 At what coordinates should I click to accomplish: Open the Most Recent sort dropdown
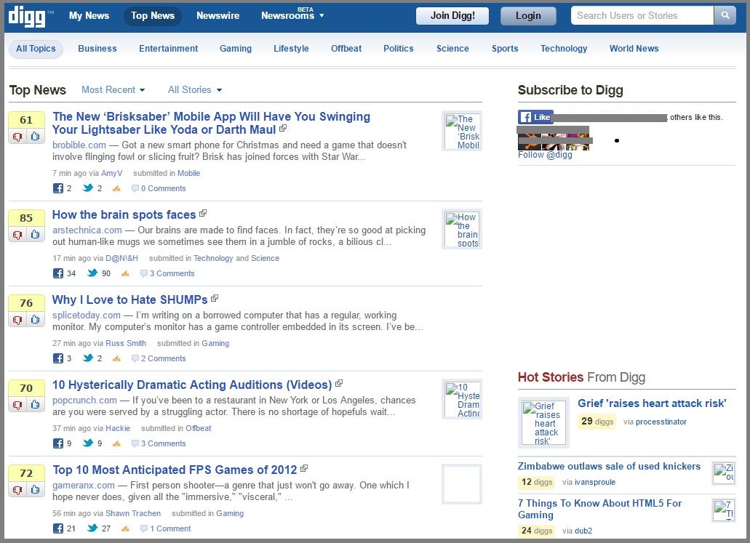click(x=113, y=90)
